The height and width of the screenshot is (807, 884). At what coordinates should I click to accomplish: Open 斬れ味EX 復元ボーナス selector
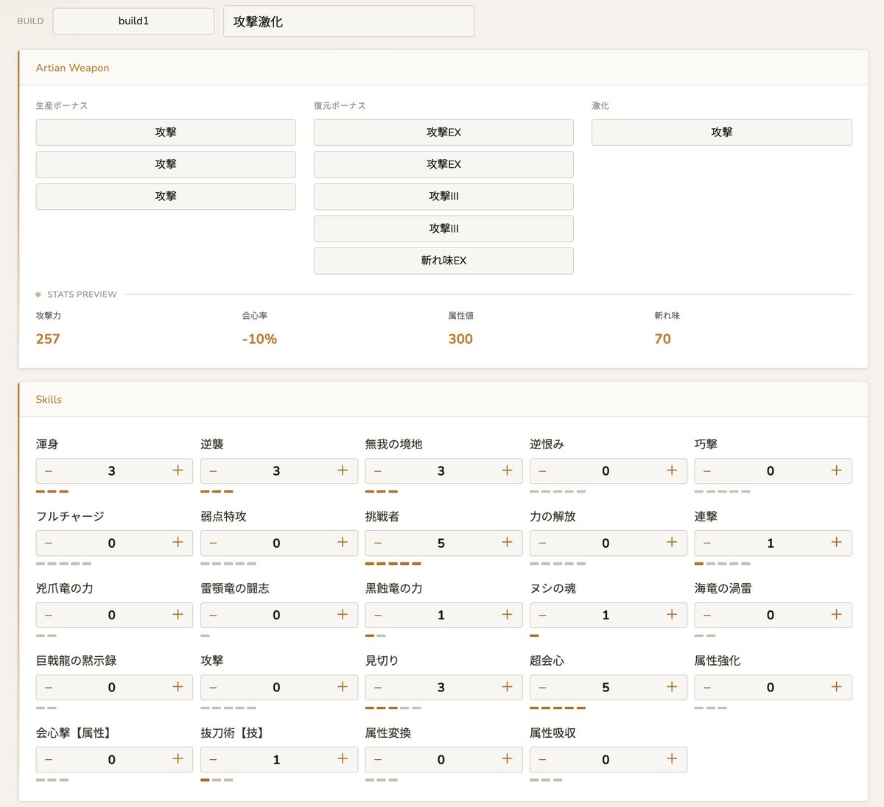443,261
